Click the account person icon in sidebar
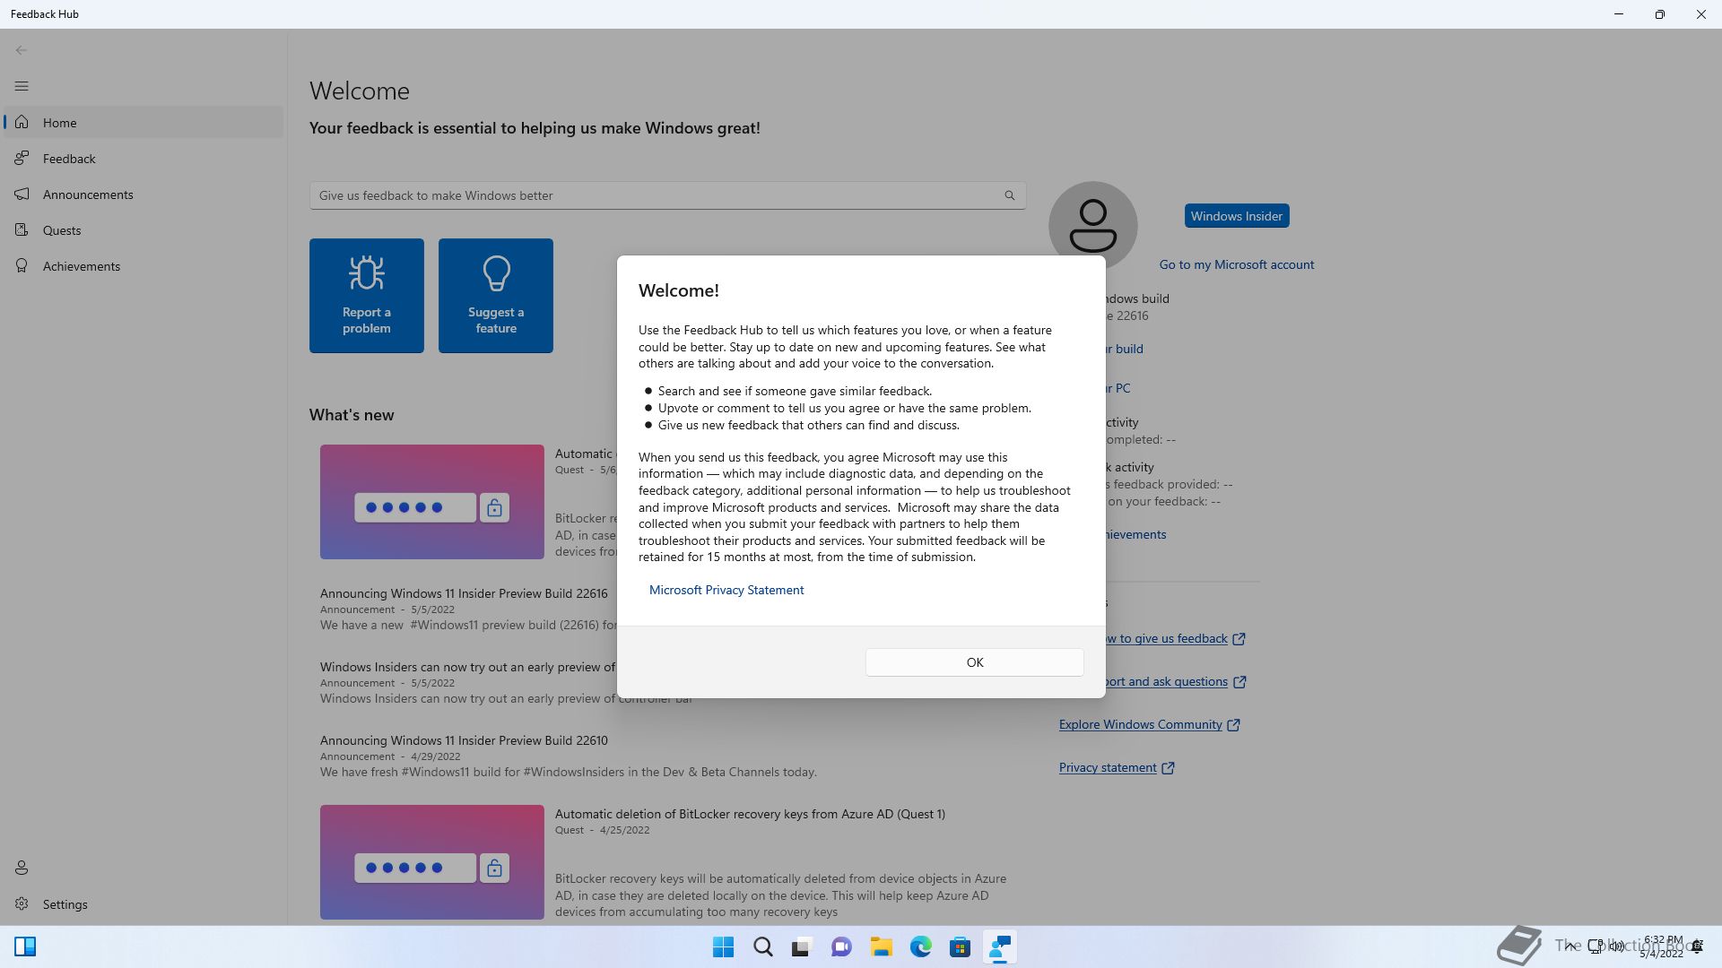 point(22,868)
